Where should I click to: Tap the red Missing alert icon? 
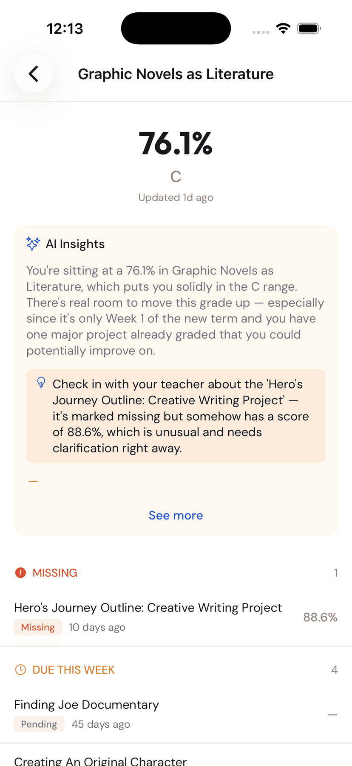point(20,573)
